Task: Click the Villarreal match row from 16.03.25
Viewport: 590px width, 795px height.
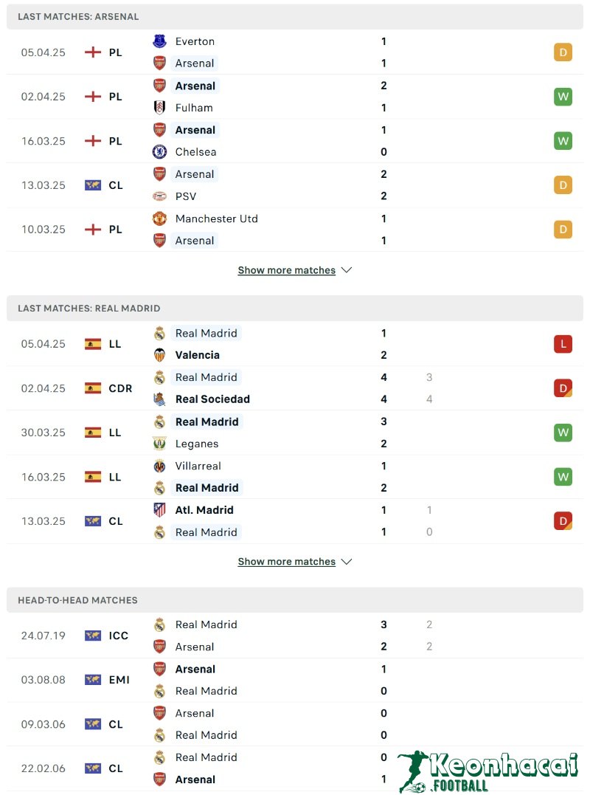Action: pos(295,477)
